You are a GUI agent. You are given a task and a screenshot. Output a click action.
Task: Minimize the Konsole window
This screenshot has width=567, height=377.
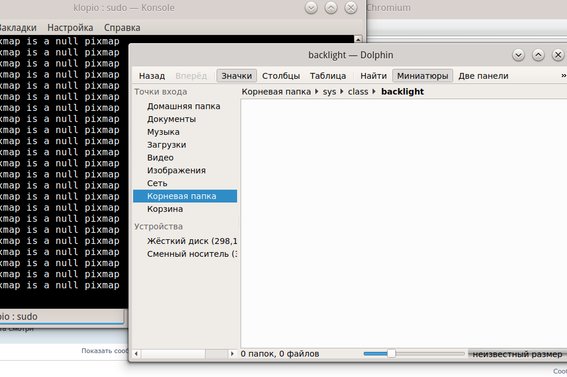tap(311, 8)
